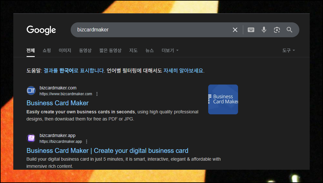
Task: Click the Build your digital business card snippet
Action: [x=124, y=163]
